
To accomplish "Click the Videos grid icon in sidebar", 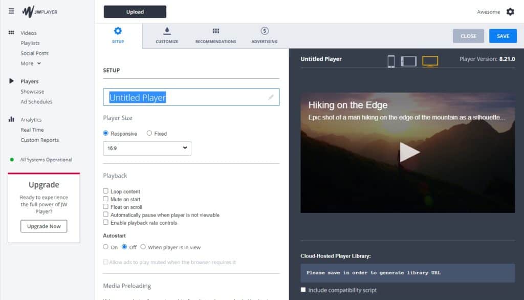I will pyautogui.click(x=11, y=32).
